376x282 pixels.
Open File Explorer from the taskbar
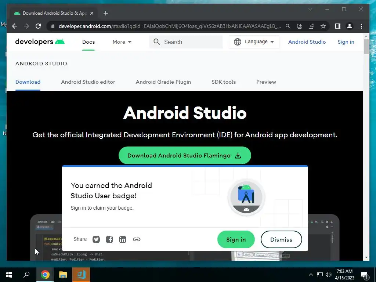[x=63, y=275]
